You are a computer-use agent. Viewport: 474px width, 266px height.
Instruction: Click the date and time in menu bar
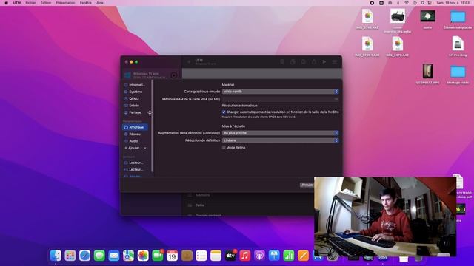pyautogui.click(x=453, y=3)
